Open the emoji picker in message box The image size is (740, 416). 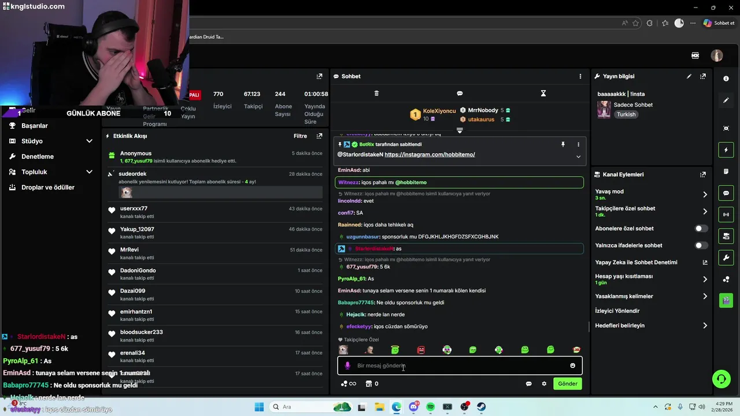pos(573,366)
